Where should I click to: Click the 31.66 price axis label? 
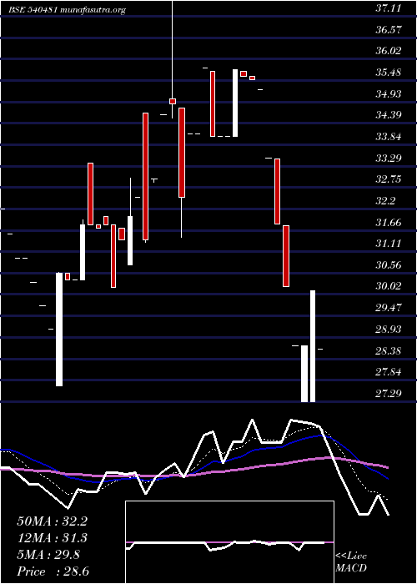[389, 223]
